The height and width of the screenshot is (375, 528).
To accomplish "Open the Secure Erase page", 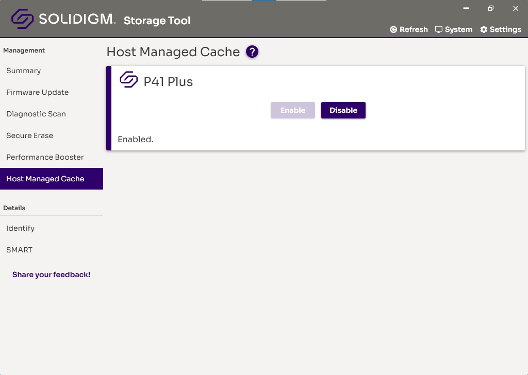I will 52,135.
